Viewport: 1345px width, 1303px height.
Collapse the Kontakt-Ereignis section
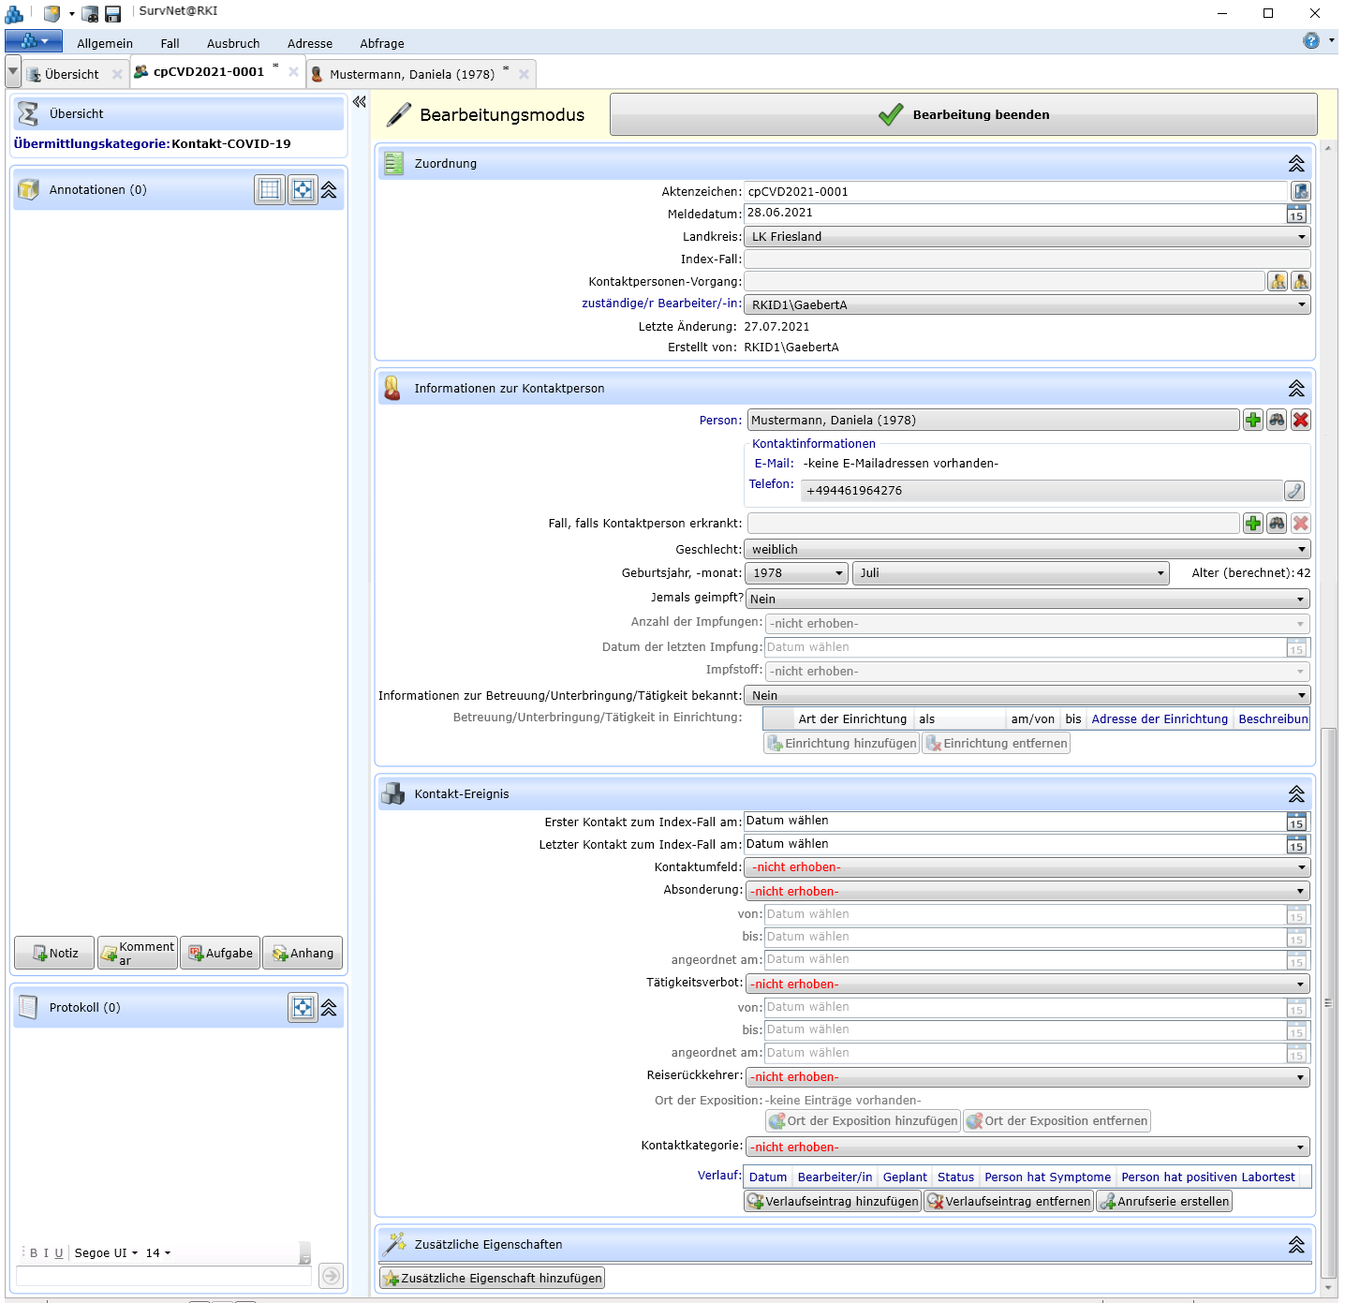1296,794
